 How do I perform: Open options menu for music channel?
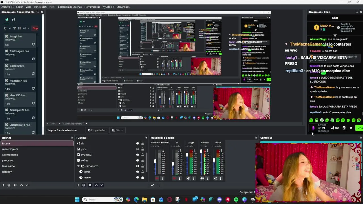pyautogui.click(x=221, y=178)
